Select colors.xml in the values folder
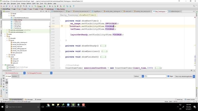This screenshot has height=111, width=198. (x=15, y=59)
